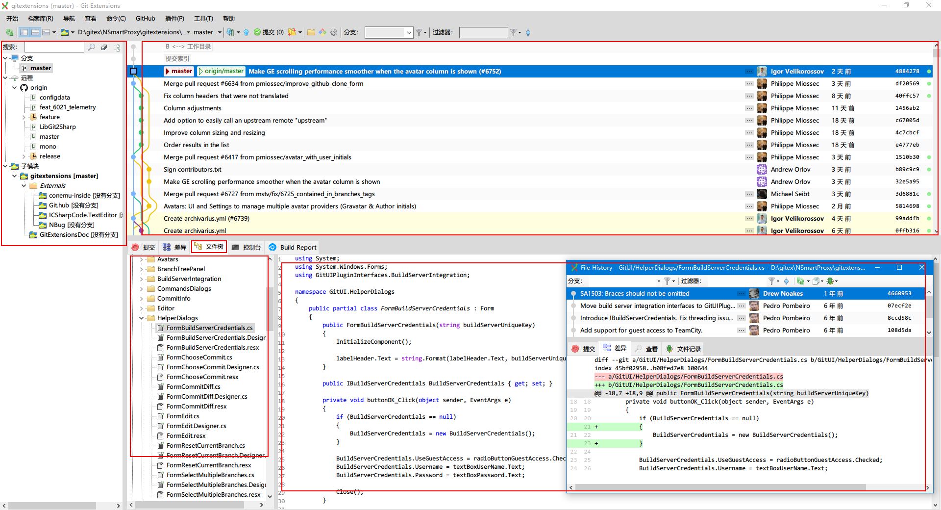Open the 档案库(R) menu
Screen dimensions: 941x510
pos(40,18)
